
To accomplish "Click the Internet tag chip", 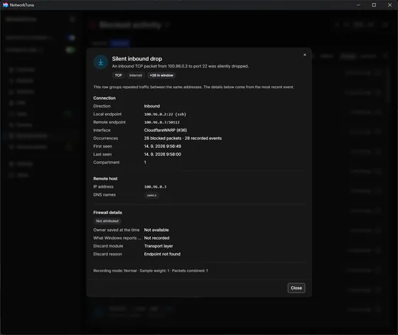I will (x=136, y=75).
